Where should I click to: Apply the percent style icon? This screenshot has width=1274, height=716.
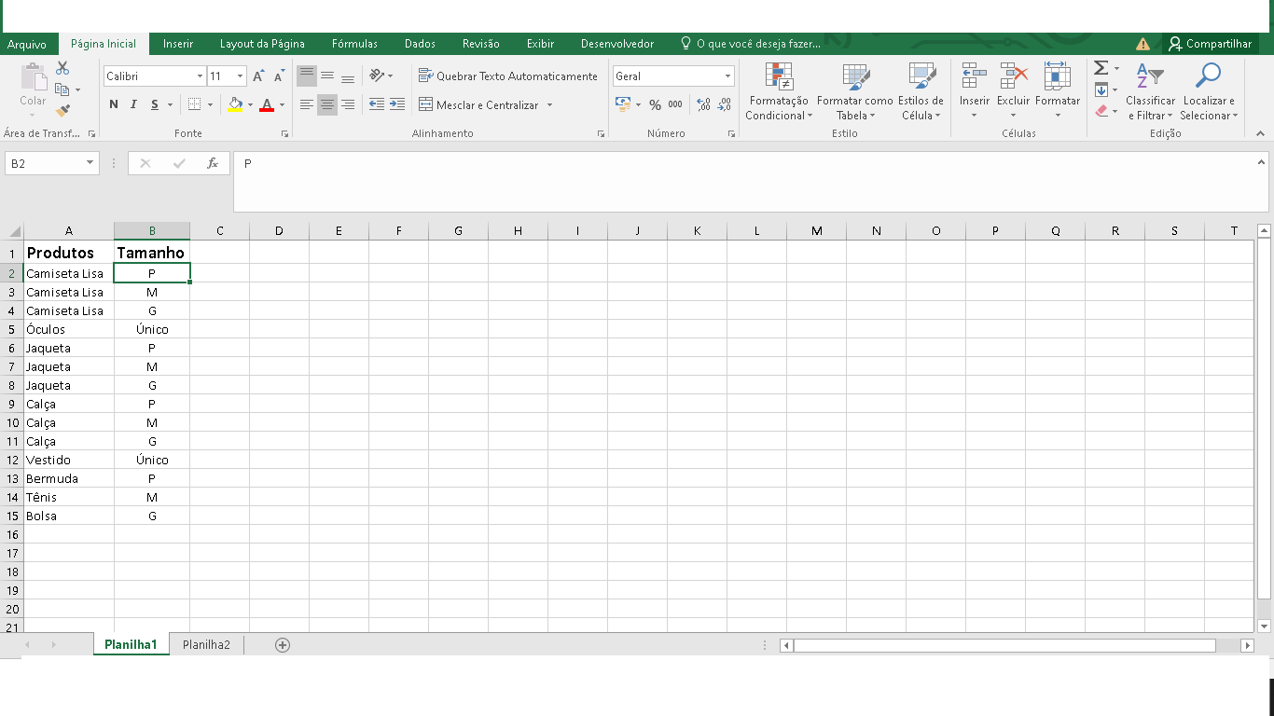(655, 104)
